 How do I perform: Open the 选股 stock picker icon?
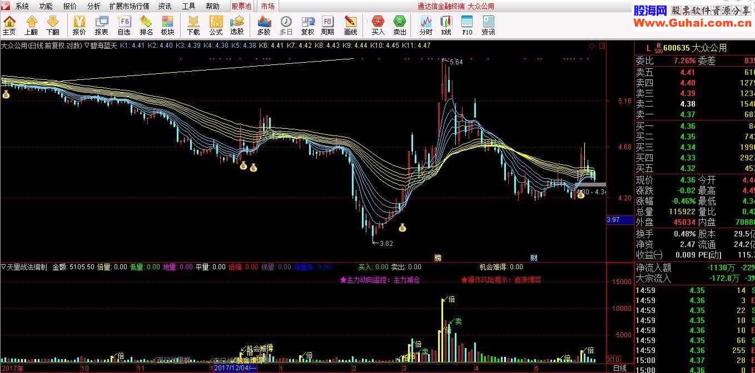(237, 25)
